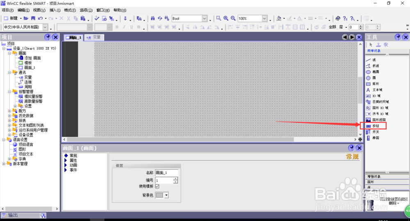The height and width of the screenshot is (221, 410).
Task: Select 动画 in the properties list
Action: pos(73,165)
